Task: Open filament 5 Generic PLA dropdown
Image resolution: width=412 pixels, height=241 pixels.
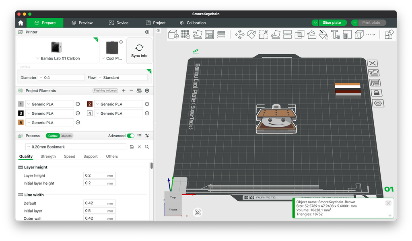Action: coord(49,122)
